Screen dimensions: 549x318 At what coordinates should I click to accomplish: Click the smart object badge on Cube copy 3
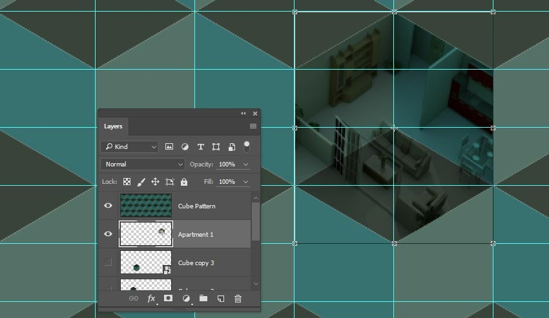[167, 270]
